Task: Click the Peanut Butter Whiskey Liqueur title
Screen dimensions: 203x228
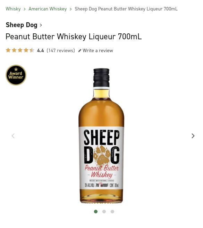Action: point(74,36)
